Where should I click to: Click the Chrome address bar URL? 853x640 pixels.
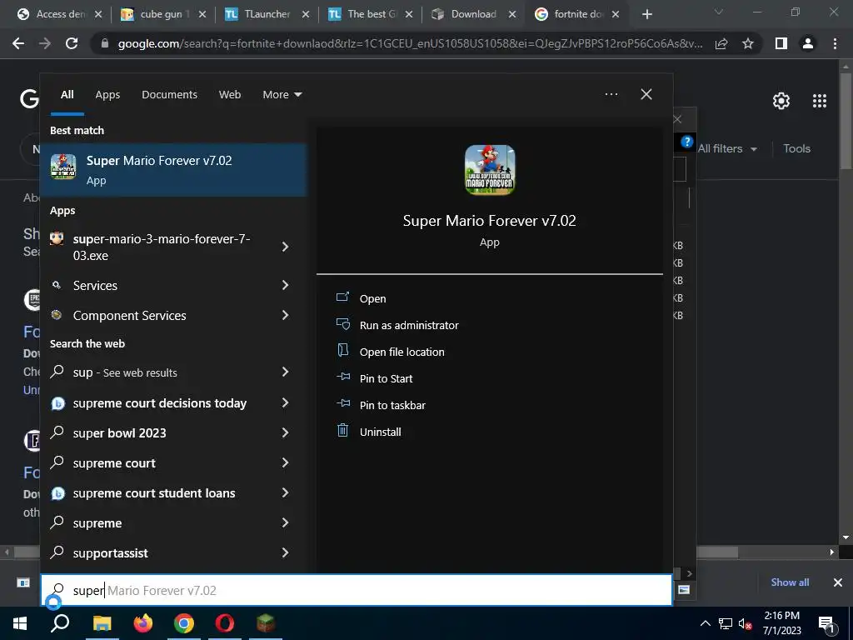410,43
